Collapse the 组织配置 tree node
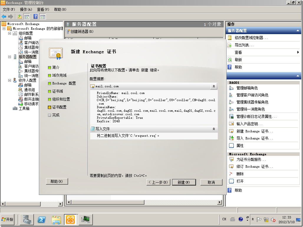This screenshot has height=227, width=303. pos(10,33)
